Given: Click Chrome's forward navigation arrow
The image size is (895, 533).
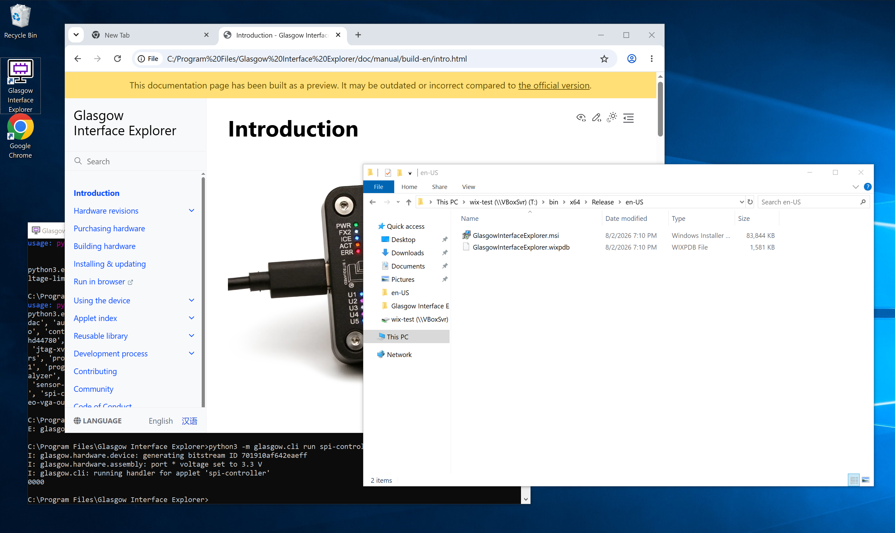Looking at the screenshot, I should click(x=97, y=58).
